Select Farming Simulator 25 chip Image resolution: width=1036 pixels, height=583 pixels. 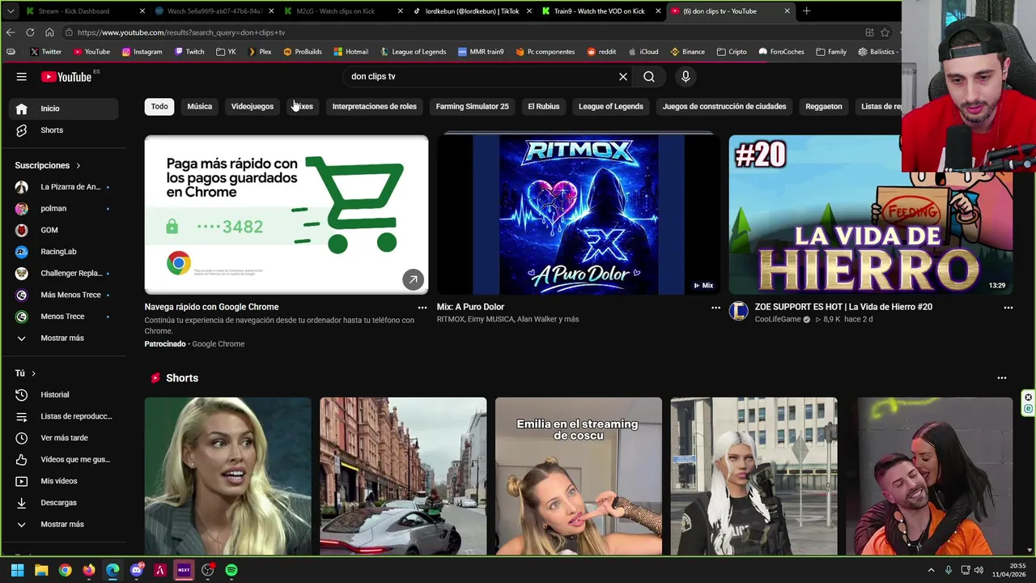point(473,106)
